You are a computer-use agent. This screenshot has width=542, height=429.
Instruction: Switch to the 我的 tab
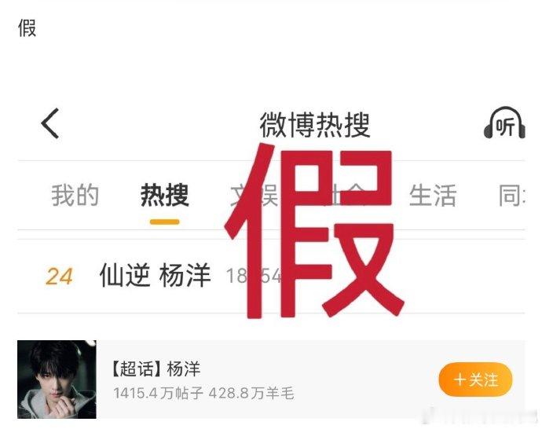(x=75, y=196)
